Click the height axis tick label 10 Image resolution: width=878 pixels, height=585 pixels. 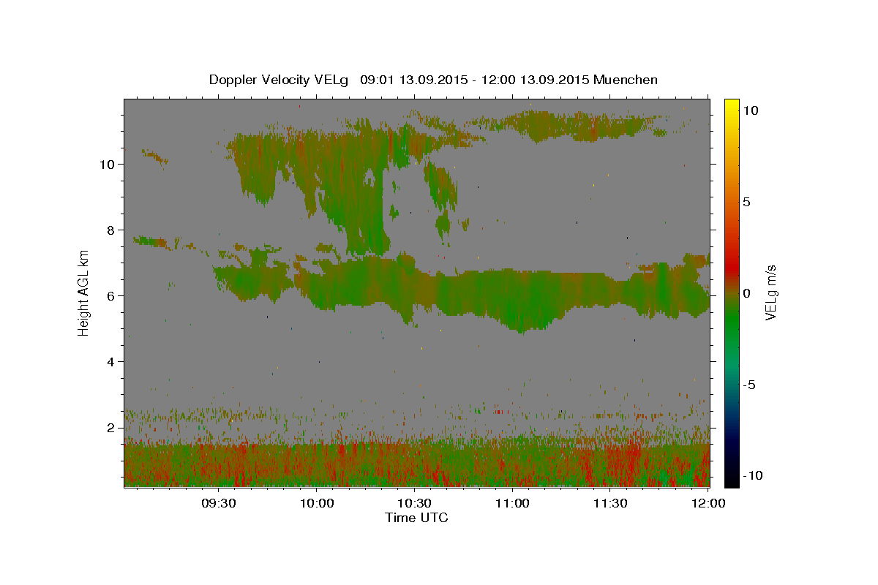[x=108, y=165]
